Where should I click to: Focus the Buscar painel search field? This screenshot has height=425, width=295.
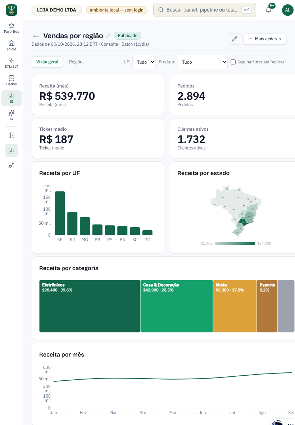pos(205,10)
